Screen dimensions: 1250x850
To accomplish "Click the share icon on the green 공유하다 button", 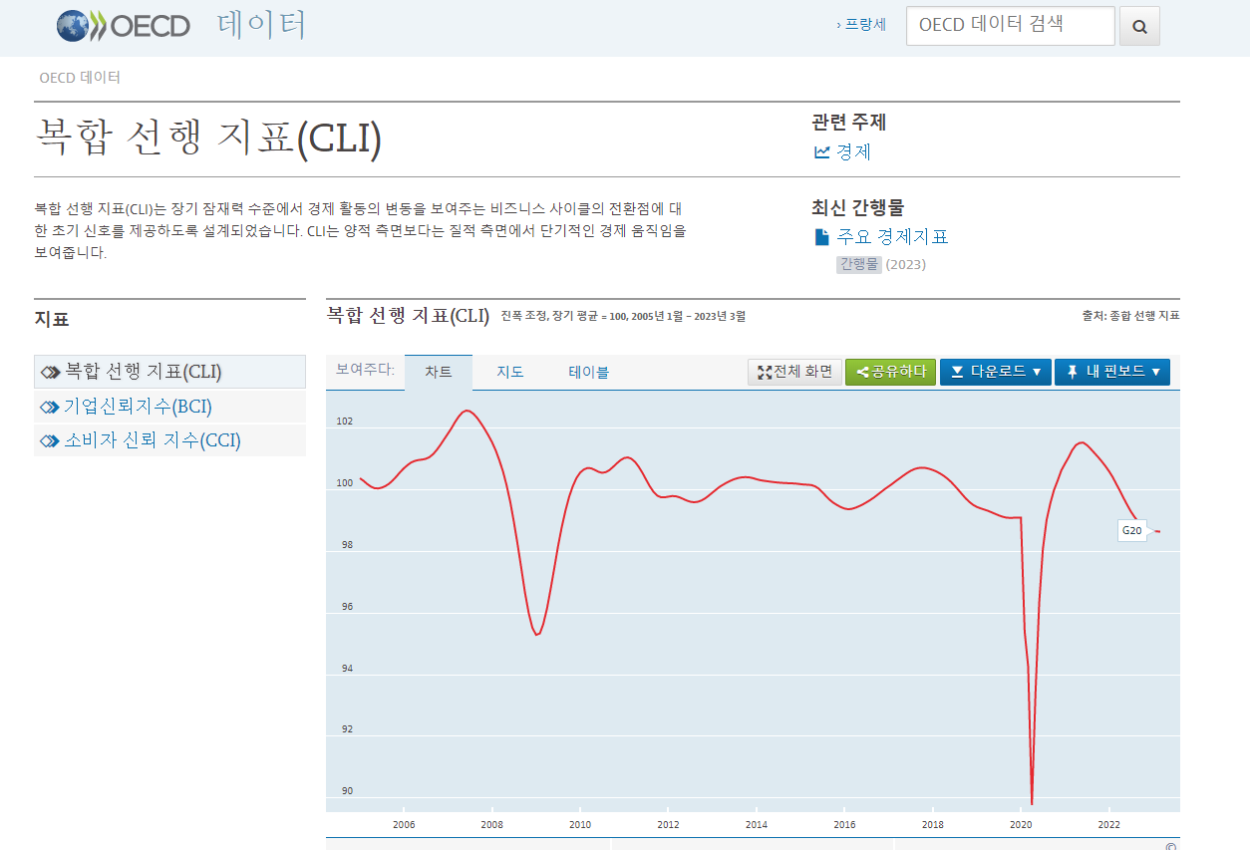I will click(863, 371).
